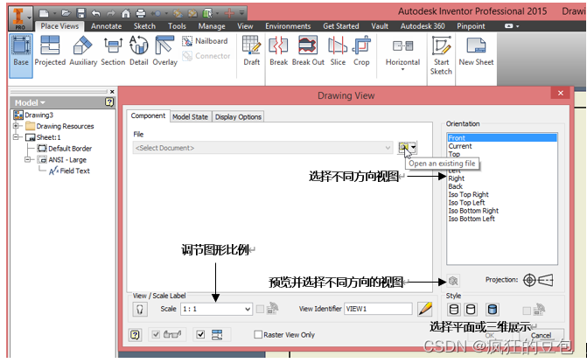Open an existing file browse icon
Screen dimensions: 587x363
click(404, 148)
